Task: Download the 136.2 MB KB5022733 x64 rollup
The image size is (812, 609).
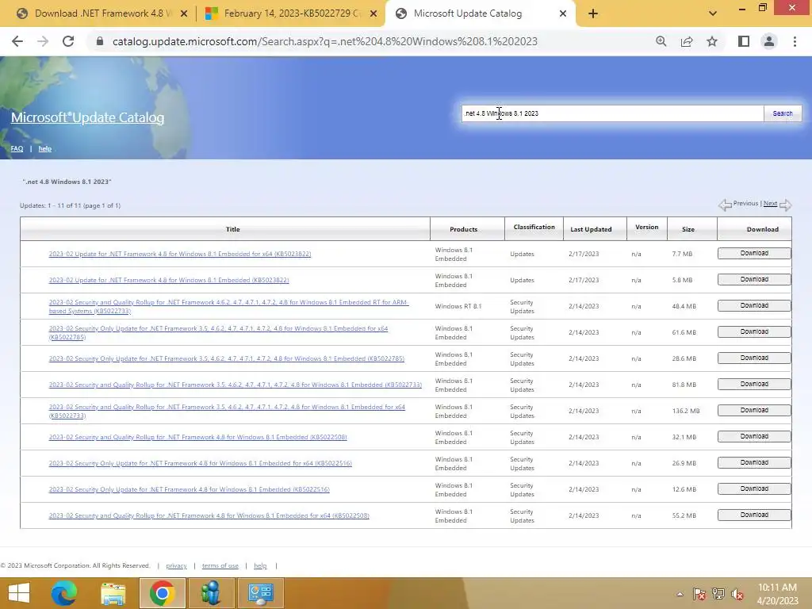Action: (754, 410)
